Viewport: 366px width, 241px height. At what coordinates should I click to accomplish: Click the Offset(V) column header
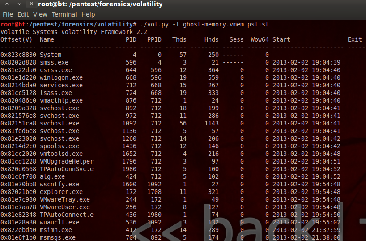[x=17, y=39]
